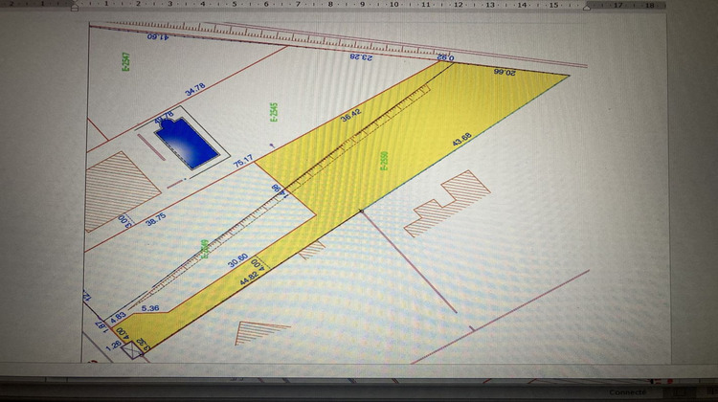This screenshot has width=718, height=402.
Task: Click the "Connecté" status bar indicator
Action: click(x=628, y=392)
